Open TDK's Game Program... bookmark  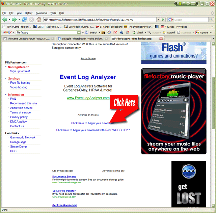tap(17, 27)
